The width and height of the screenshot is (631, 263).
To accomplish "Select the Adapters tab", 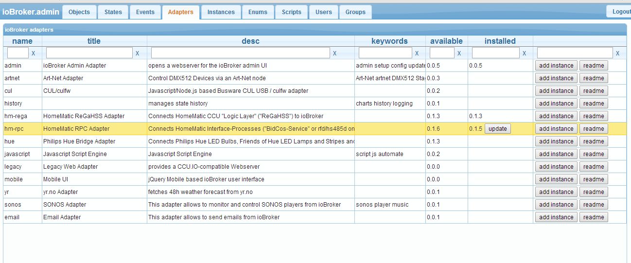I will [180, 12].
